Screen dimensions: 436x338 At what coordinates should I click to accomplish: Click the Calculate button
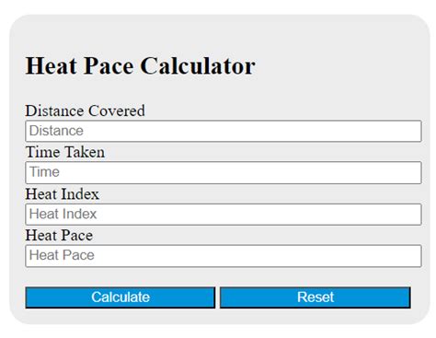pyautogui.click(x=120, y=297)
